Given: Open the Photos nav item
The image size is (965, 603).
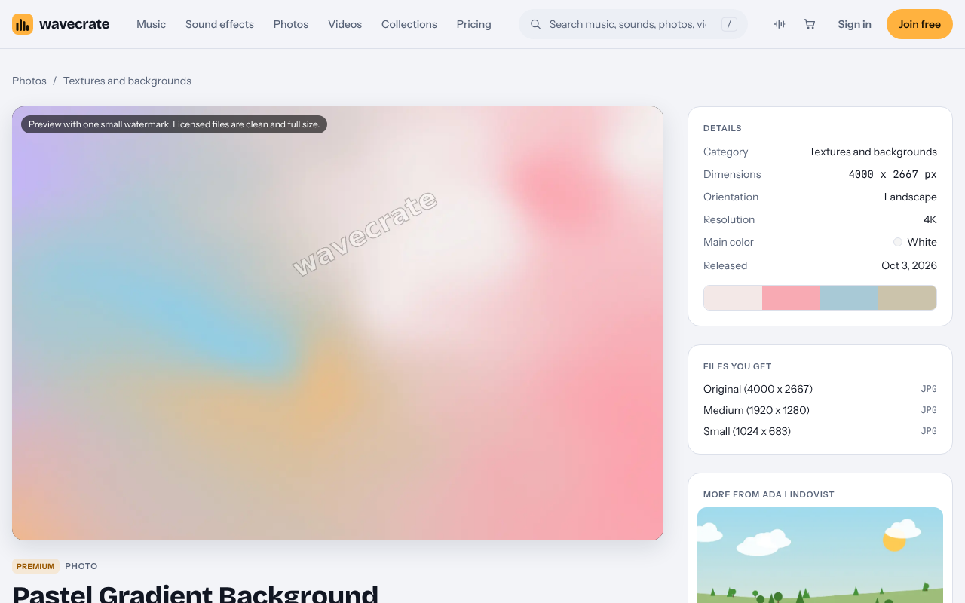Looking at the screenshot, I should [291, 24].
